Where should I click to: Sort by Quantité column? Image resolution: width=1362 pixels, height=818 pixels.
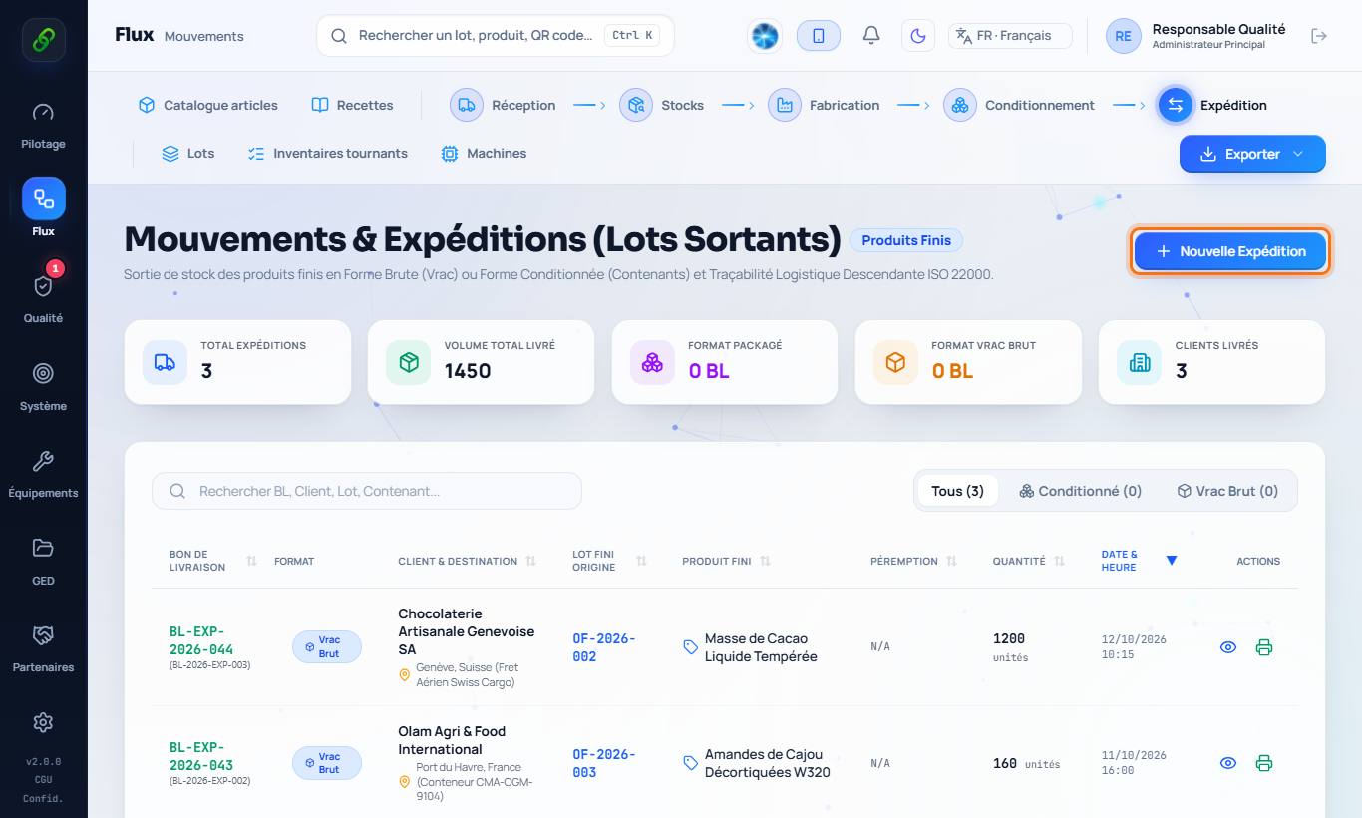click(1028, 561)
